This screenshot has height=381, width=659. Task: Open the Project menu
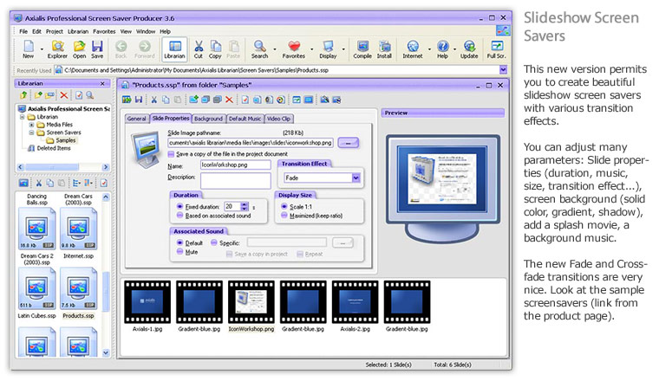click(55, 31)
